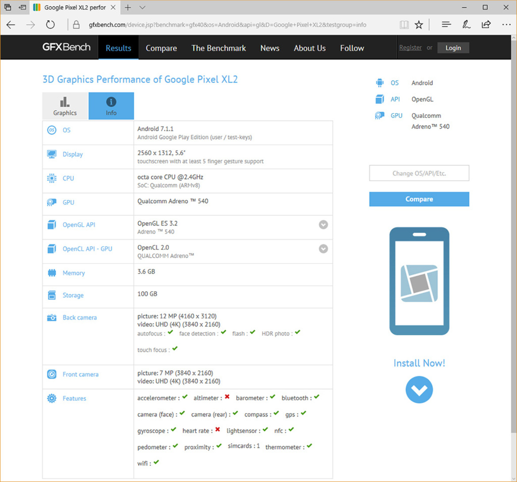Screen dimensions: 517x482
Task: Click the 'Front camera' row label
Action: pyautogui.click(x=80, y=375)
